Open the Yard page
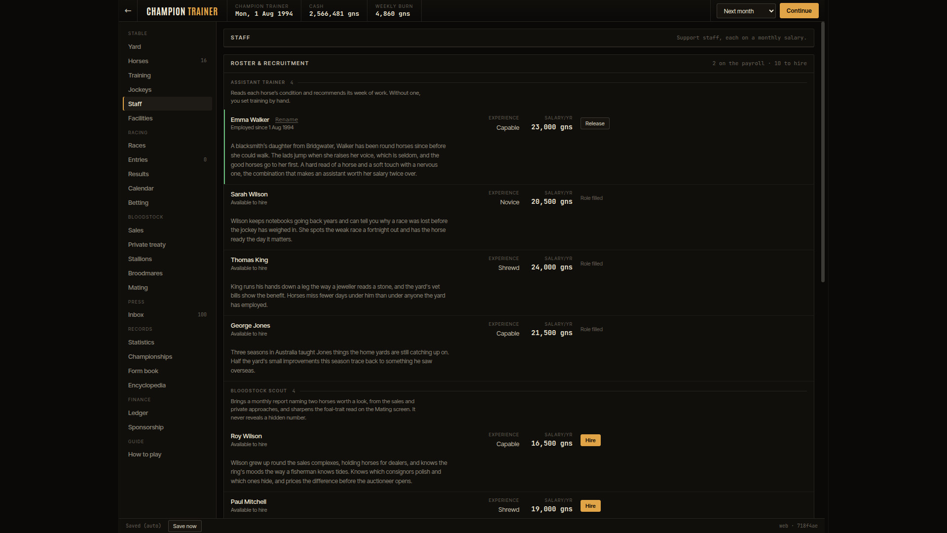947x533 pixels. point(167,47)
